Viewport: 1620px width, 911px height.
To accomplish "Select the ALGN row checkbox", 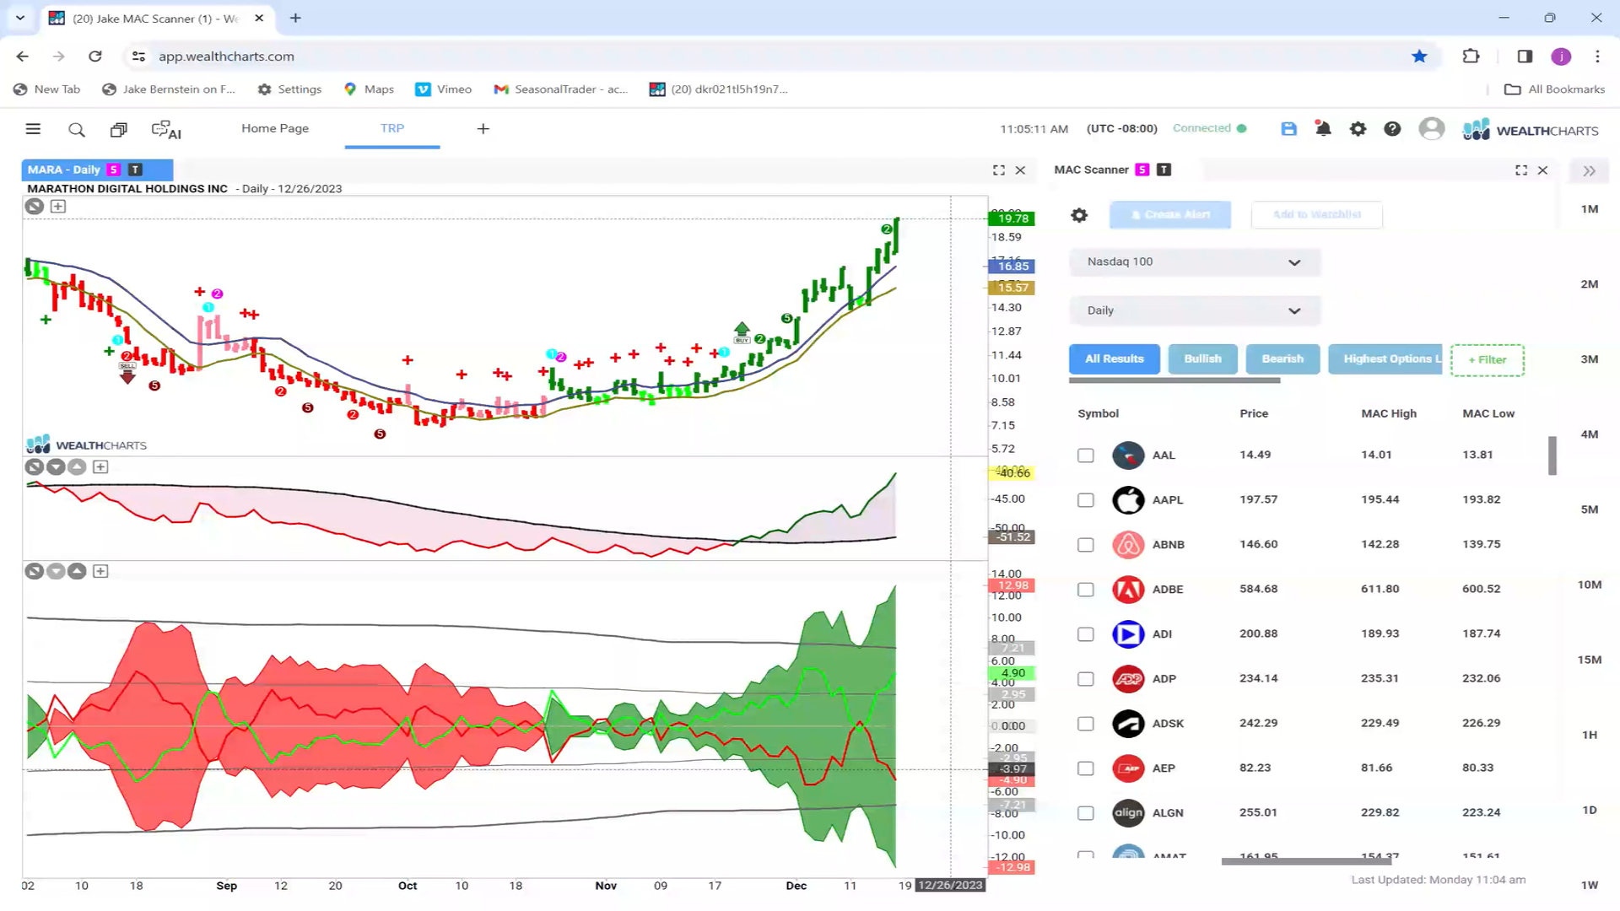I will (x=1086, y=813).
